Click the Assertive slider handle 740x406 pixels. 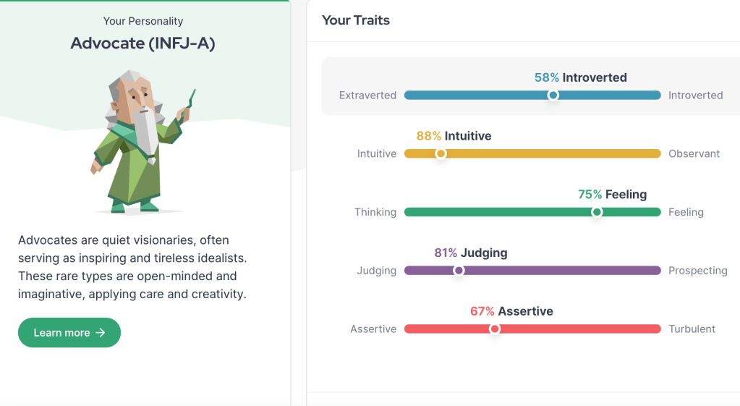(495, 329)
